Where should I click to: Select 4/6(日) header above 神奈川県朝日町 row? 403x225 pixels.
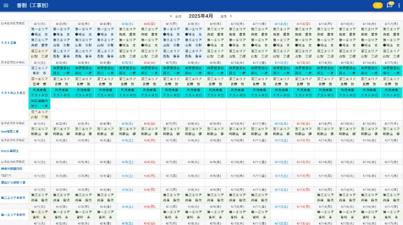coord(149,162)
